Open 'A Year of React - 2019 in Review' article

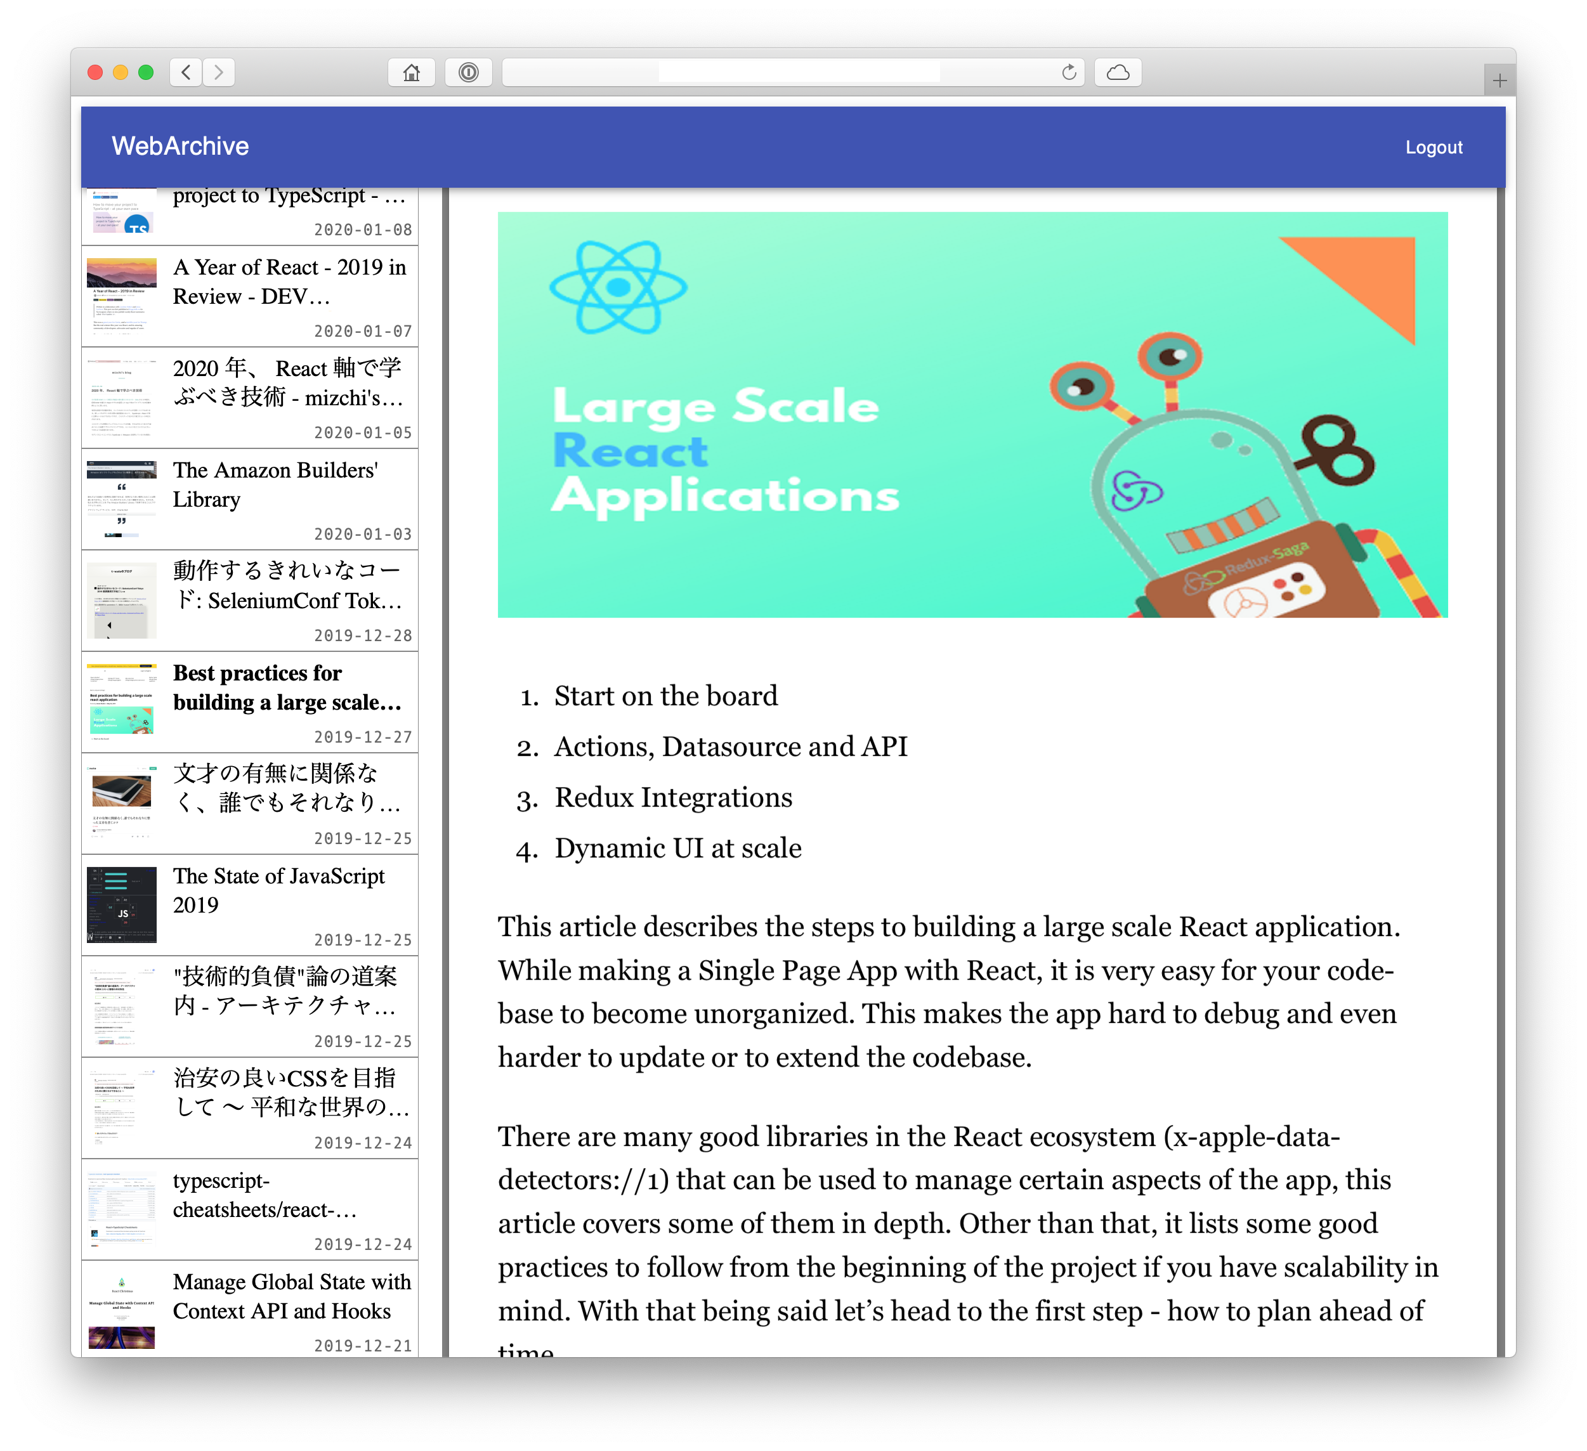pyautogui.click(x=249, y=297)
